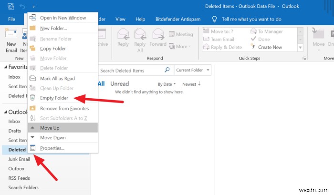334x195 pixels.
Task: Choose Empty Folder from context menu
Action: click(63, 98)
